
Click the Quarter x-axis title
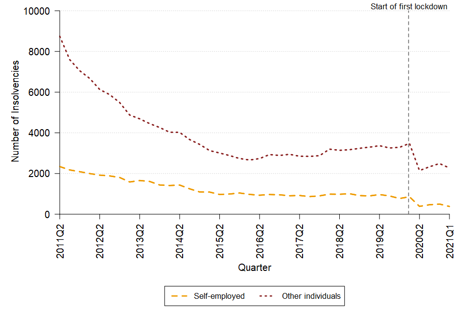[x=255, y=268]
